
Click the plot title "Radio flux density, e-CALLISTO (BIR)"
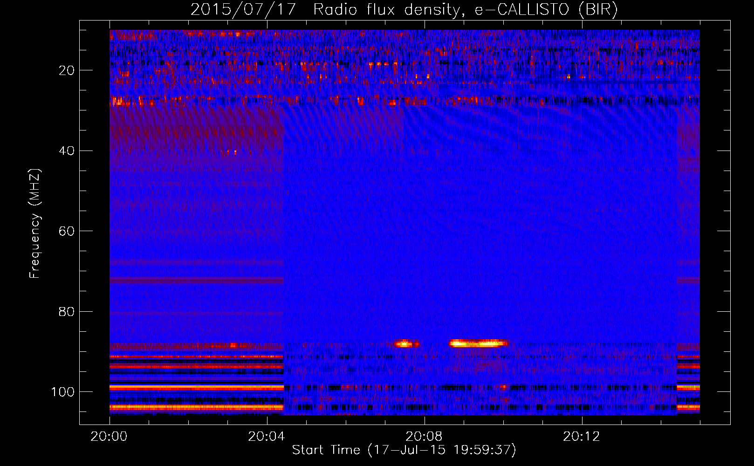click(465, 10)
